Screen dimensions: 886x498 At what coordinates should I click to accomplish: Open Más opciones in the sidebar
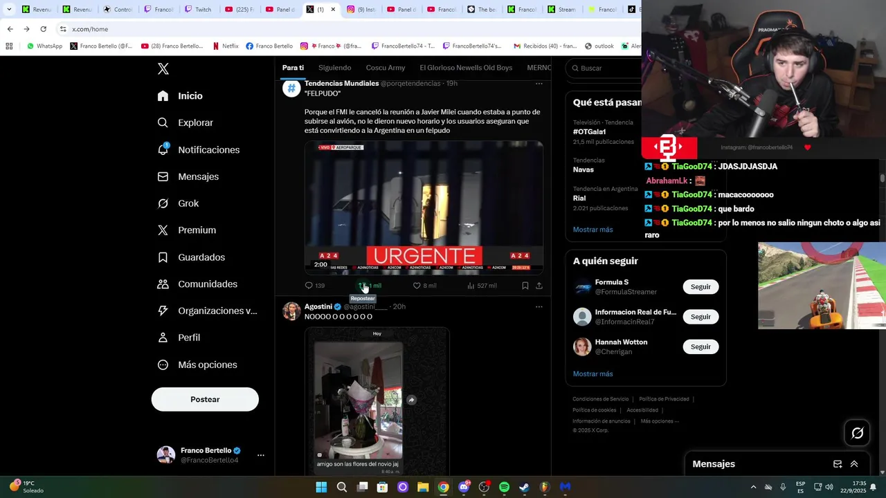coord(197,365)
